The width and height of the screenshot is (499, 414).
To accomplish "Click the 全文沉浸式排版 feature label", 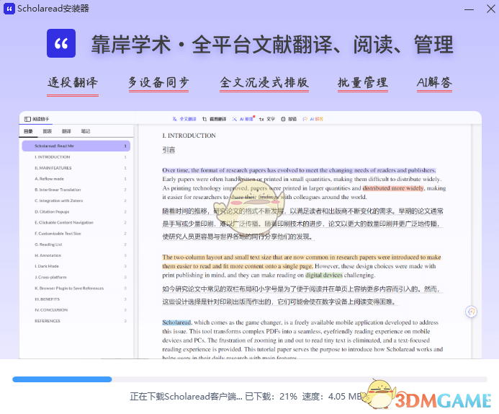I will [x=264, y=82].
